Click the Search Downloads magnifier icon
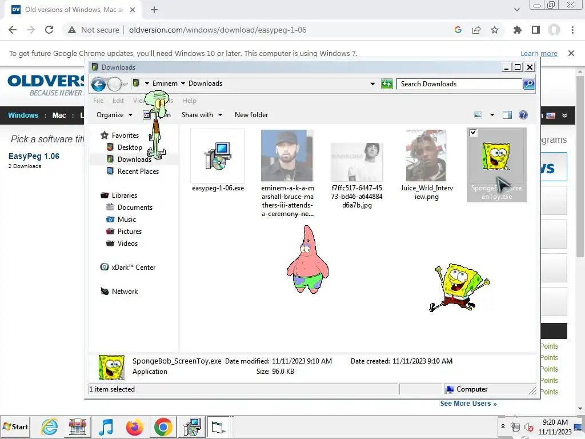 coord(529,84)
